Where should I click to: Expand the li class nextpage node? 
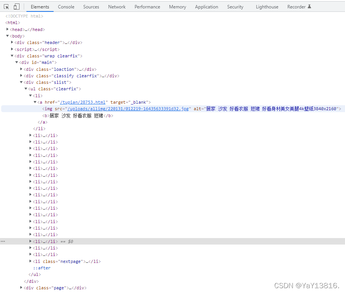click(x=31, y=261)
